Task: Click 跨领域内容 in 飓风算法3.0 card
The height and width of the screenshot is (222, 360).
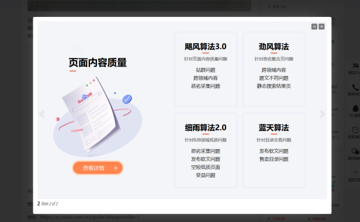Action: tap(206, 78)
